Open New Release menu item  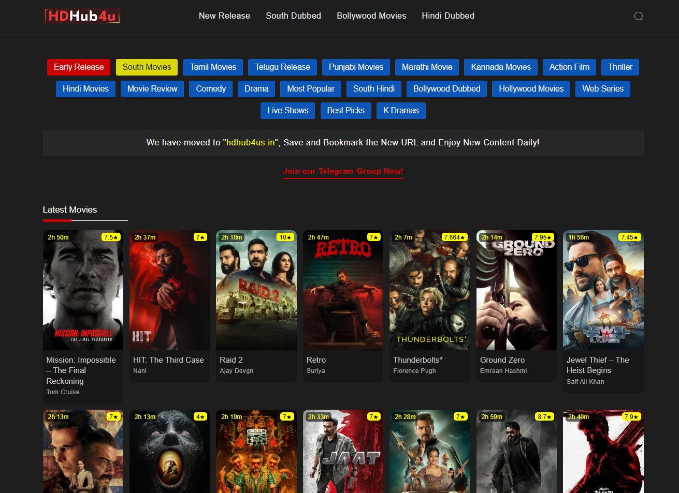click(224, 16)
